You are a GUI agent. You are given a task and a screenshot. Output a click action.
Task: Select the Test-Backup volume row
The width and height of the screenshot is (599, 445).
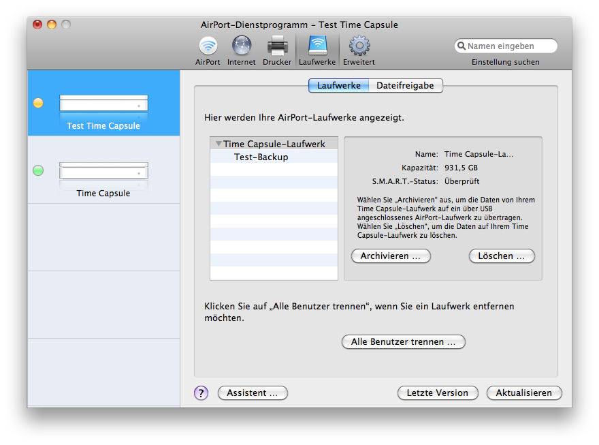point(274,157)
